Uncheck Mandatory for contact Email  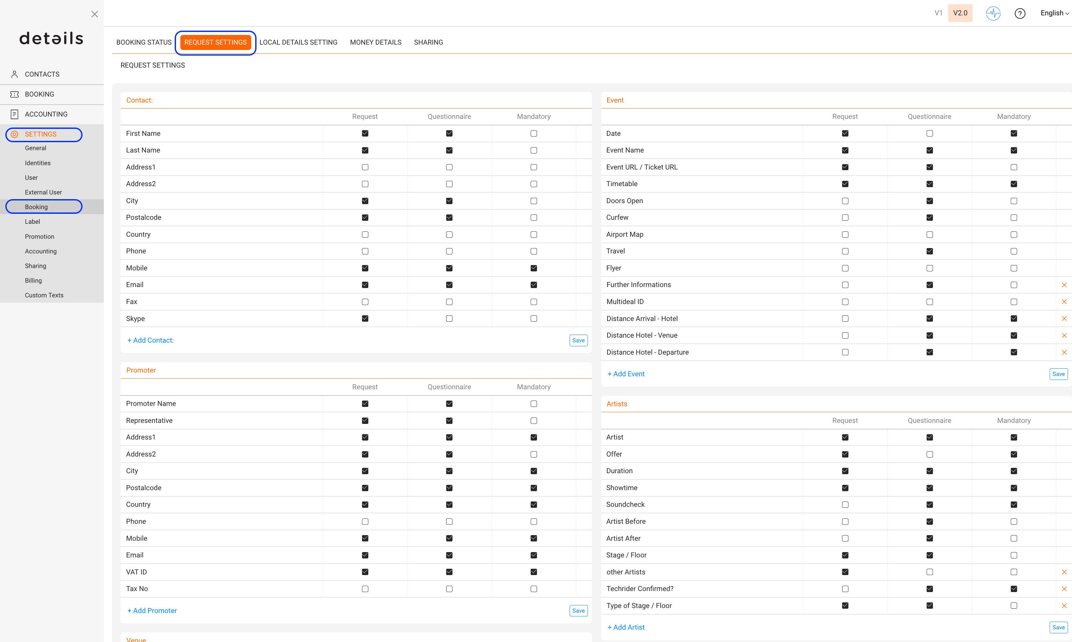pyautogui.click(x=534, y=285)
